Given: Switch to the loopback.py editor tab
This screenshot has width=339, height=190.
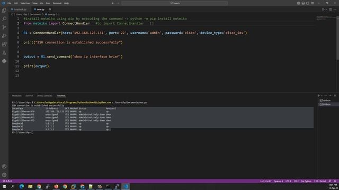Looking at the screenshot, I should [20, 9].
